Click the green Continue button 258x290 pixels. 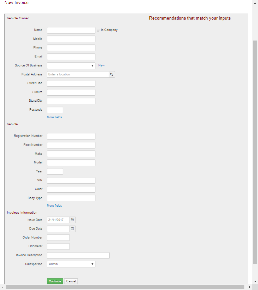pos(55,281)
